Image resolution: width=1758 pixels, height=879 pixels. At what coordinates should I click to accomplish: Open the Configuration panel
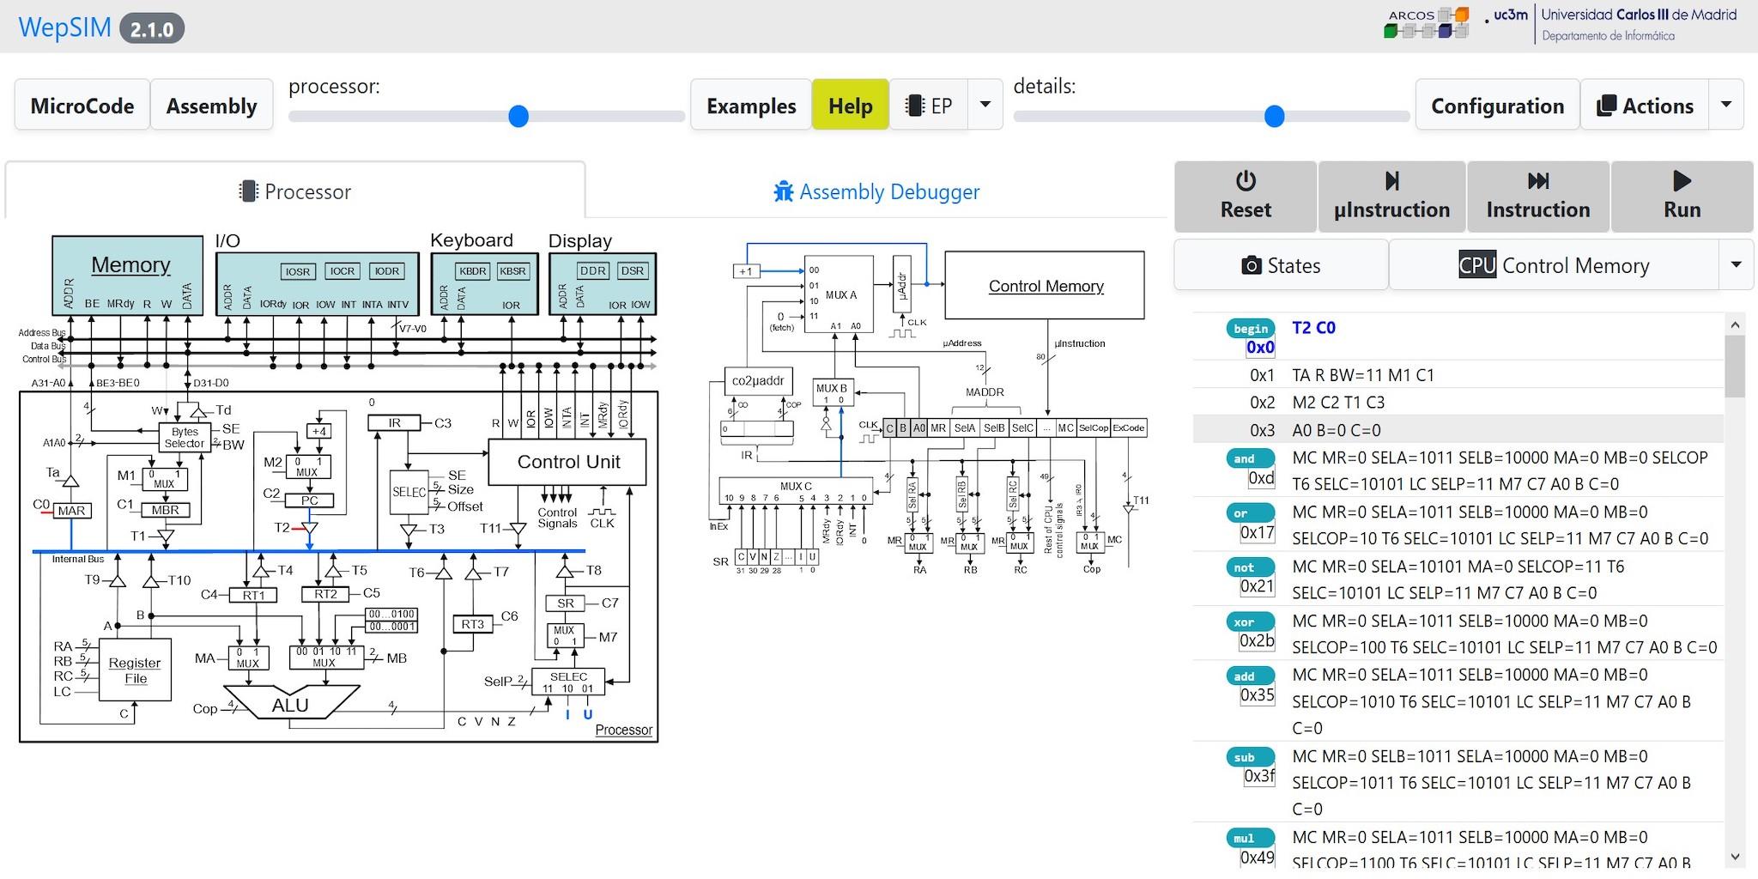pyautogui.click(x=1497, y=106)
